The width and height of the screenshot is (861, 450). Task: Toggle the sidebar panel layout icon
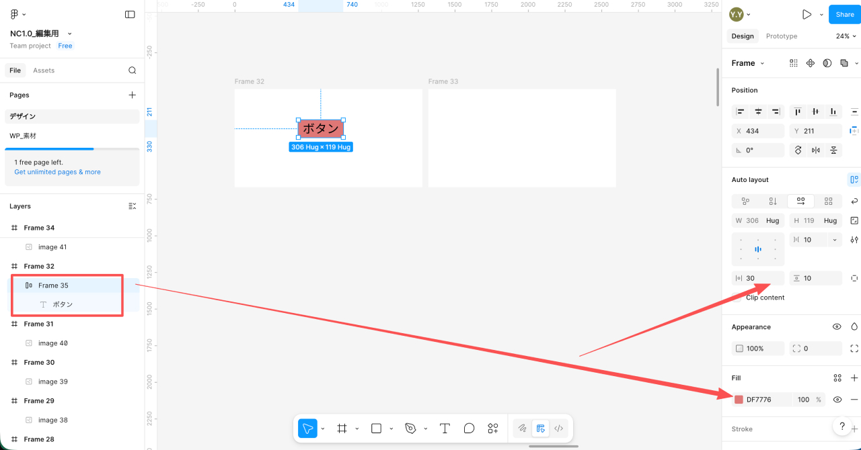130,14
